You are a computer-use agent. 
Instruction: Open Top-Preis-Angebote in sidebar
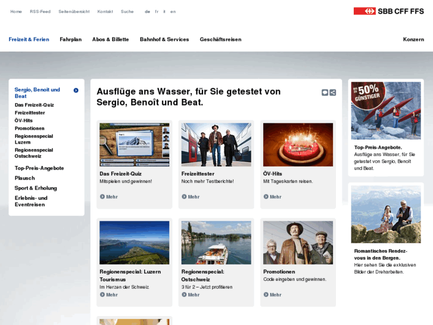[x=39, y=168]
